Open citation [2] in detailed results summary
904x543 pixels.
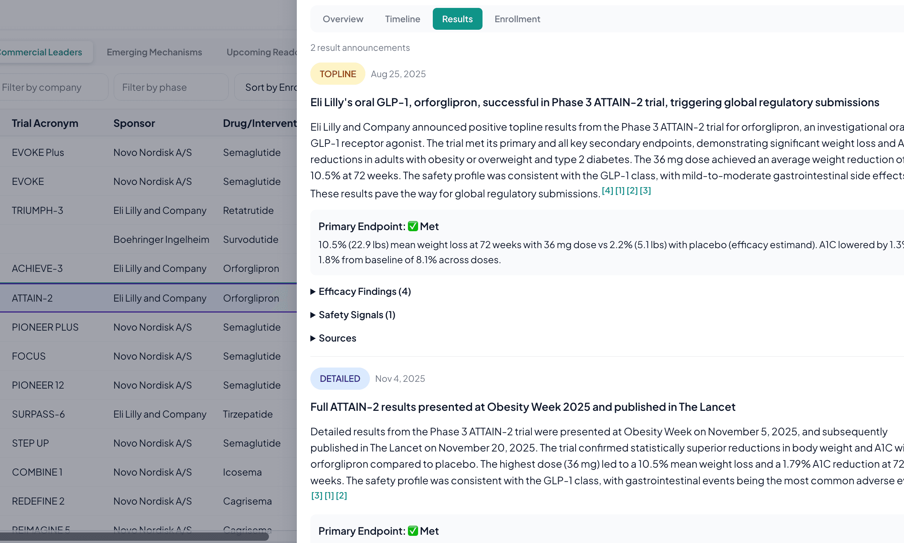[341, 496]
